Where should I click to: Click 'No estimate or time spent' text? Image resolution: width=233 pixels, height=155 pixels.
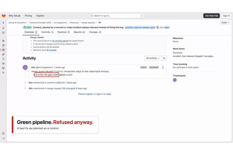[186, 67]
